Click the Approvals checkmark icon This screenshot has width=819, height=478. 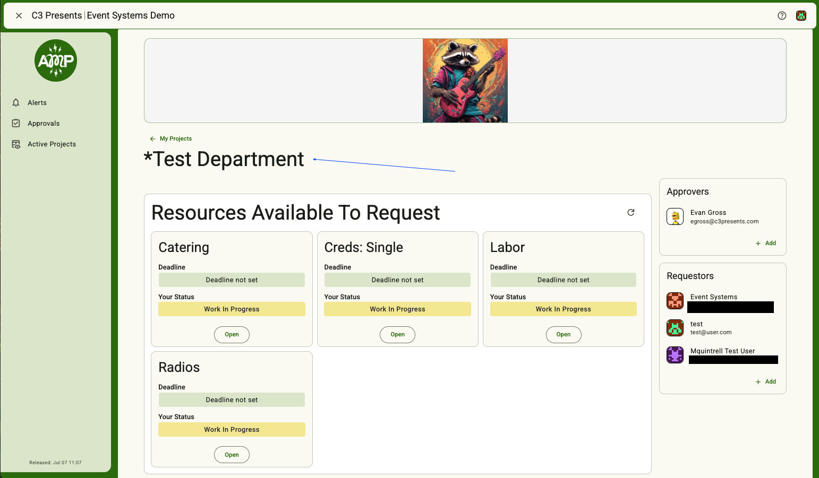pos(16,123)
